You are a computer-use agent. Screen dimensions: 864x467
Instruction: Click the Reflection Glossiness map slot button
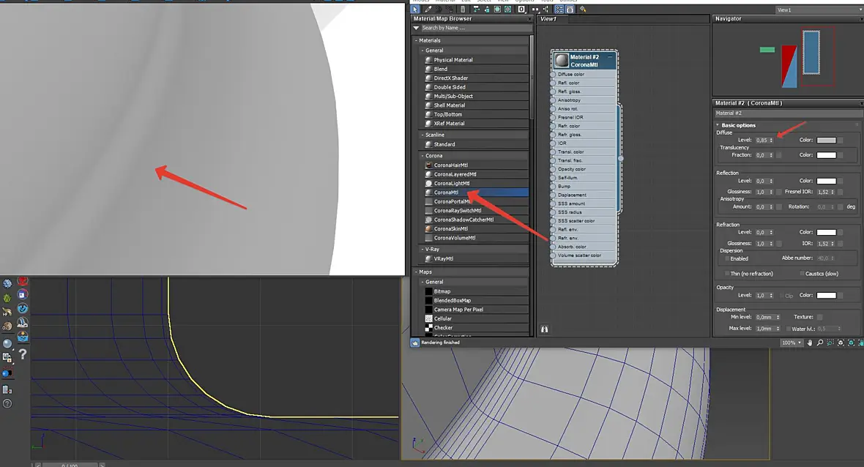point(779,193)
